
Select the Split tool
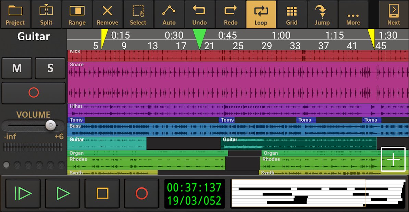pyautogui.click(x=46, y=14)
